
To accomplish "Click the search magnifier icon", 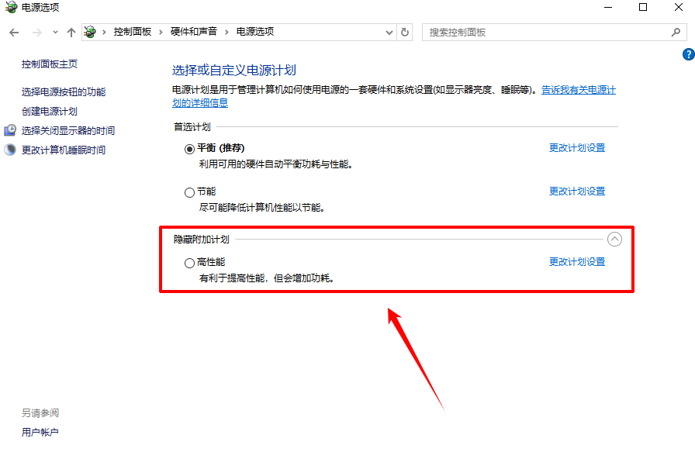I will 676,33.
